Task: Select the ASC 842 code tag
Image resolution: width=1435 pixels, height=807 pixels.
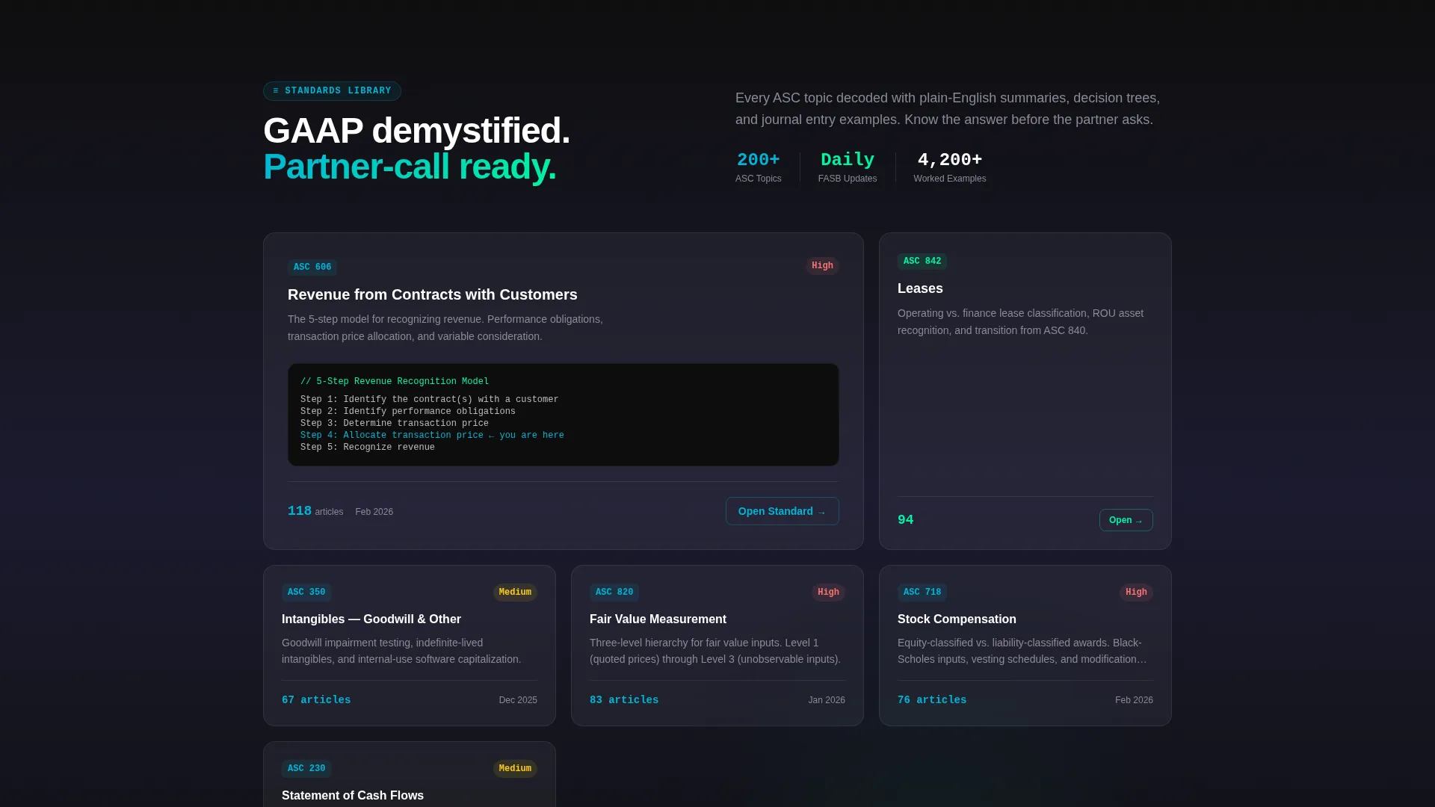Action: pos(922,262)
